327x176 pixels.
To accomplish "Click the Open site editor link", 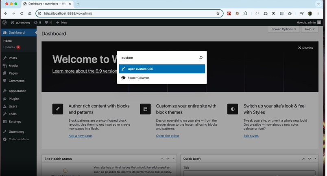I will click(168, 136).
